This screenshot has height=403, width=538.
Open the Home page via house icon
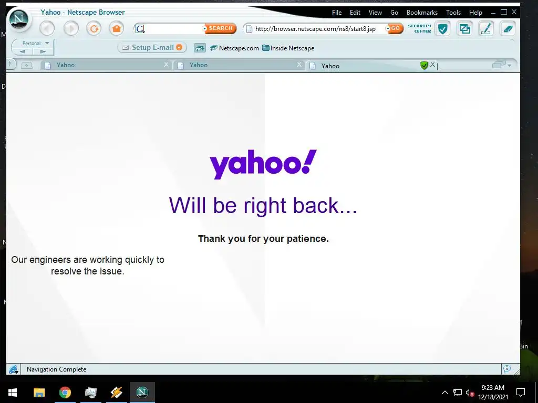(117, 28)
